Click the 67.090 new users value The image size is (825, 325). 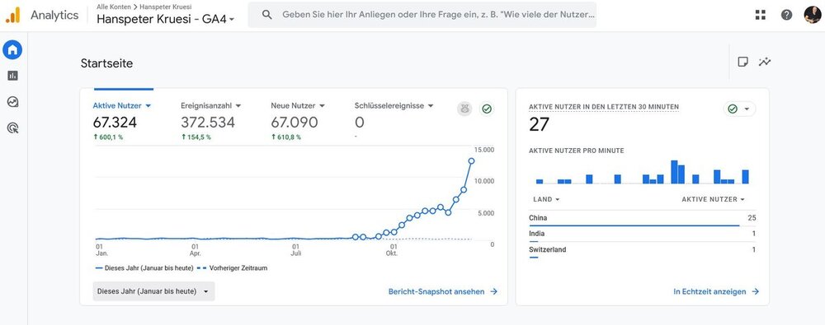pos(295,123)
